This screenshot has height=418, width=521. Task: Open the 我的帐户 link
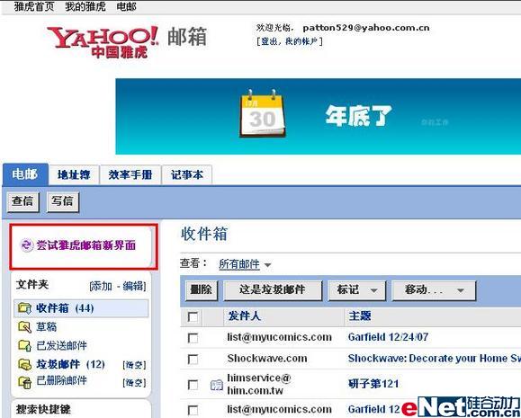coord(301,41)
